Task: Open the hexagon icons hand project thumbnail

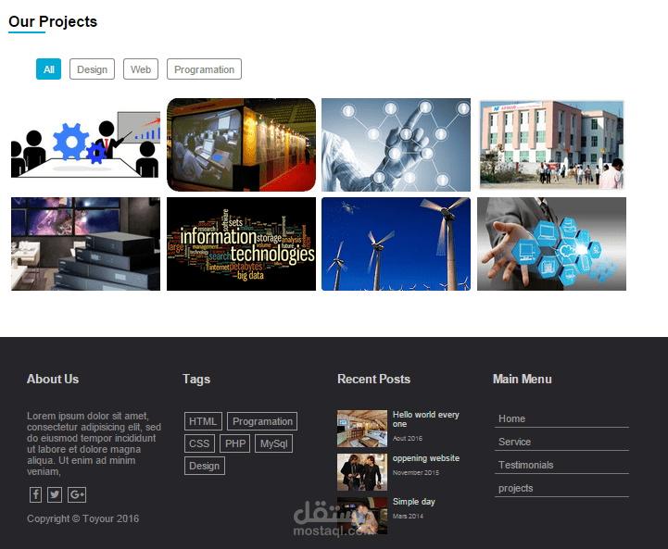Action: click(551, 243)
